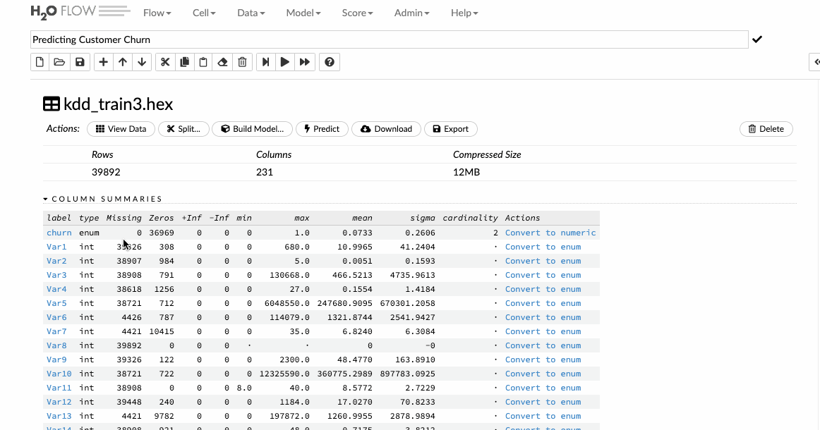Open the Admin menu

[411, 13]
